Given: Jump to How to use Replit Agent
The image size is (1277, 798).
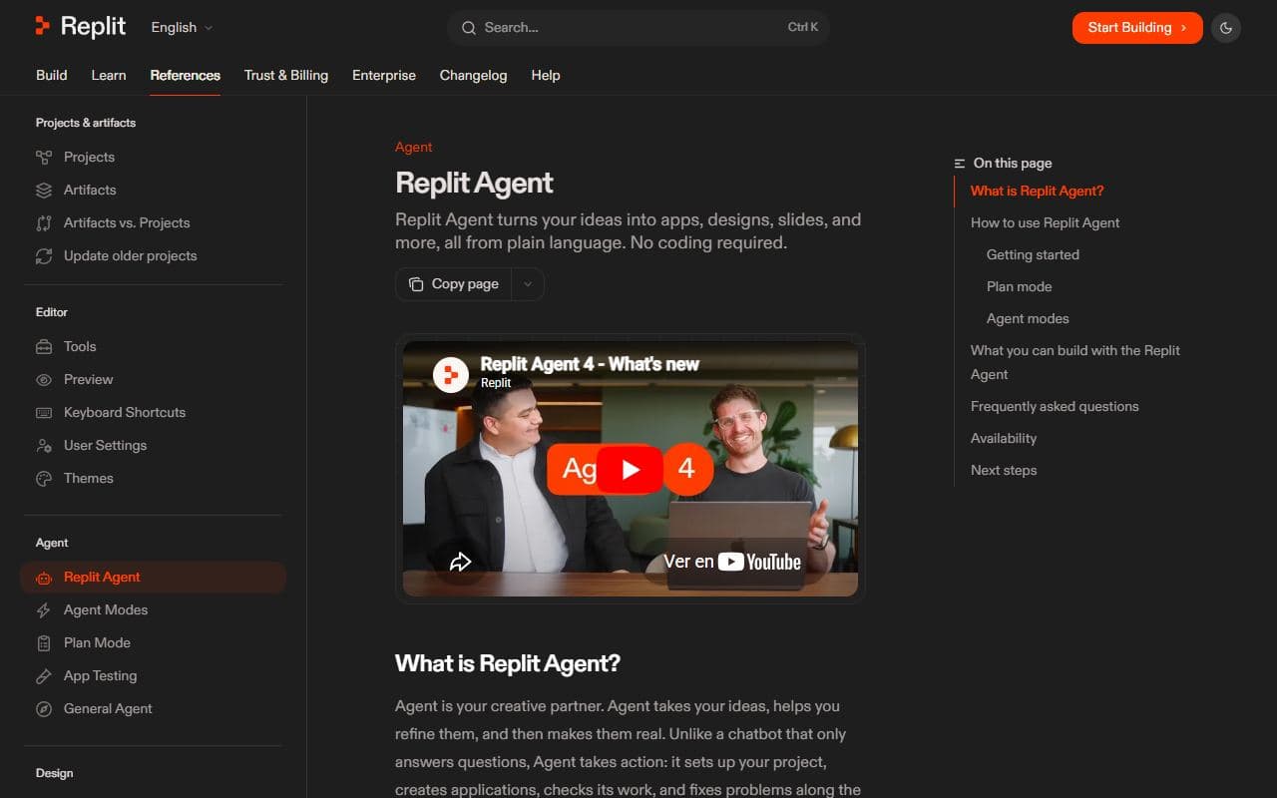Looking at the screenshot, I should pyautogui.click(x=1046, y=222).
